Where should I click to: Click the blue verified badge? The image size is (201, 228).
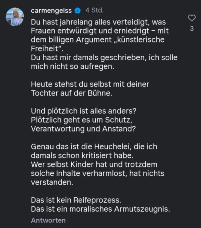[x=78, y=11]
